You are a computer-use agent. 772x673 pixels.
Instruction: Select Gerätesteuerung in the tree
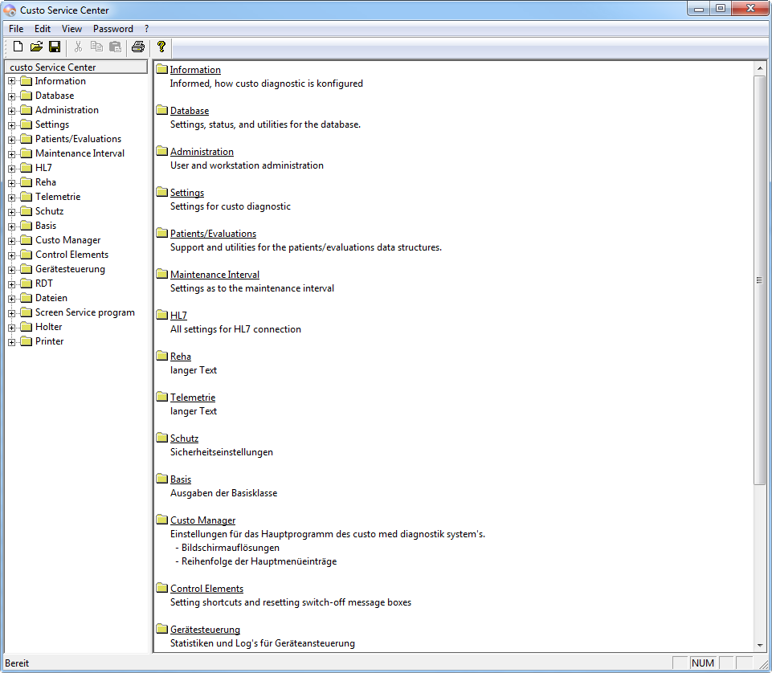click(x=70, y=269)
